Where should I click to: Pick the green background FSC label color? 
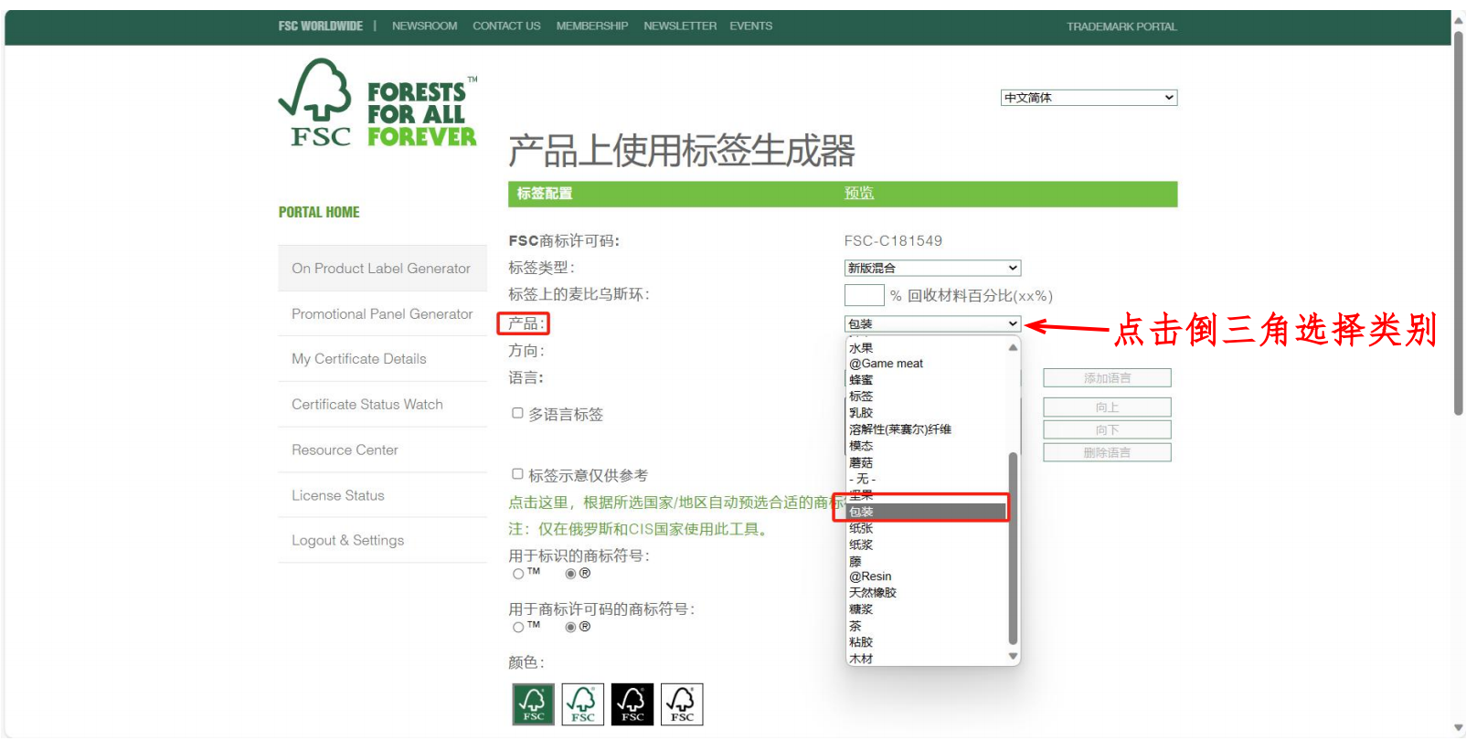pos(533,704)
